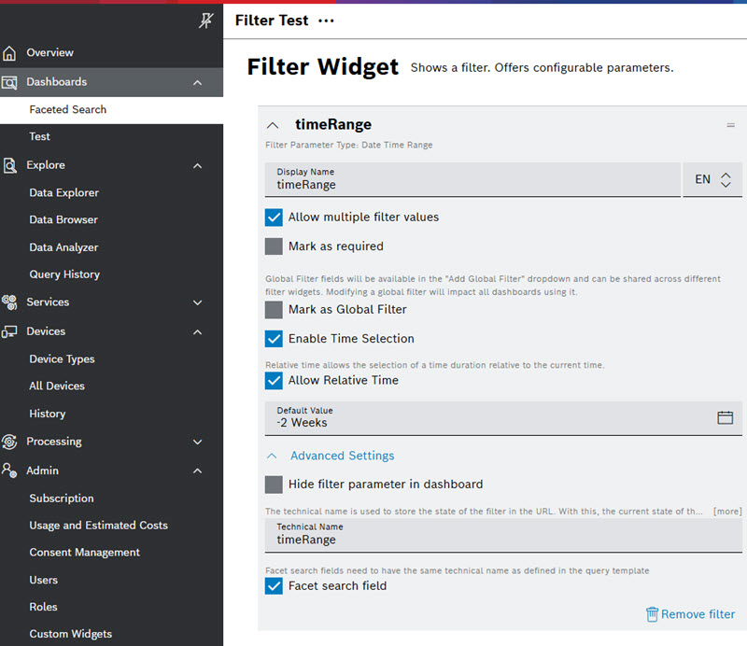Collapse the timeRange filter section
This screenshot has width=747, height=646.
(273, 125)
